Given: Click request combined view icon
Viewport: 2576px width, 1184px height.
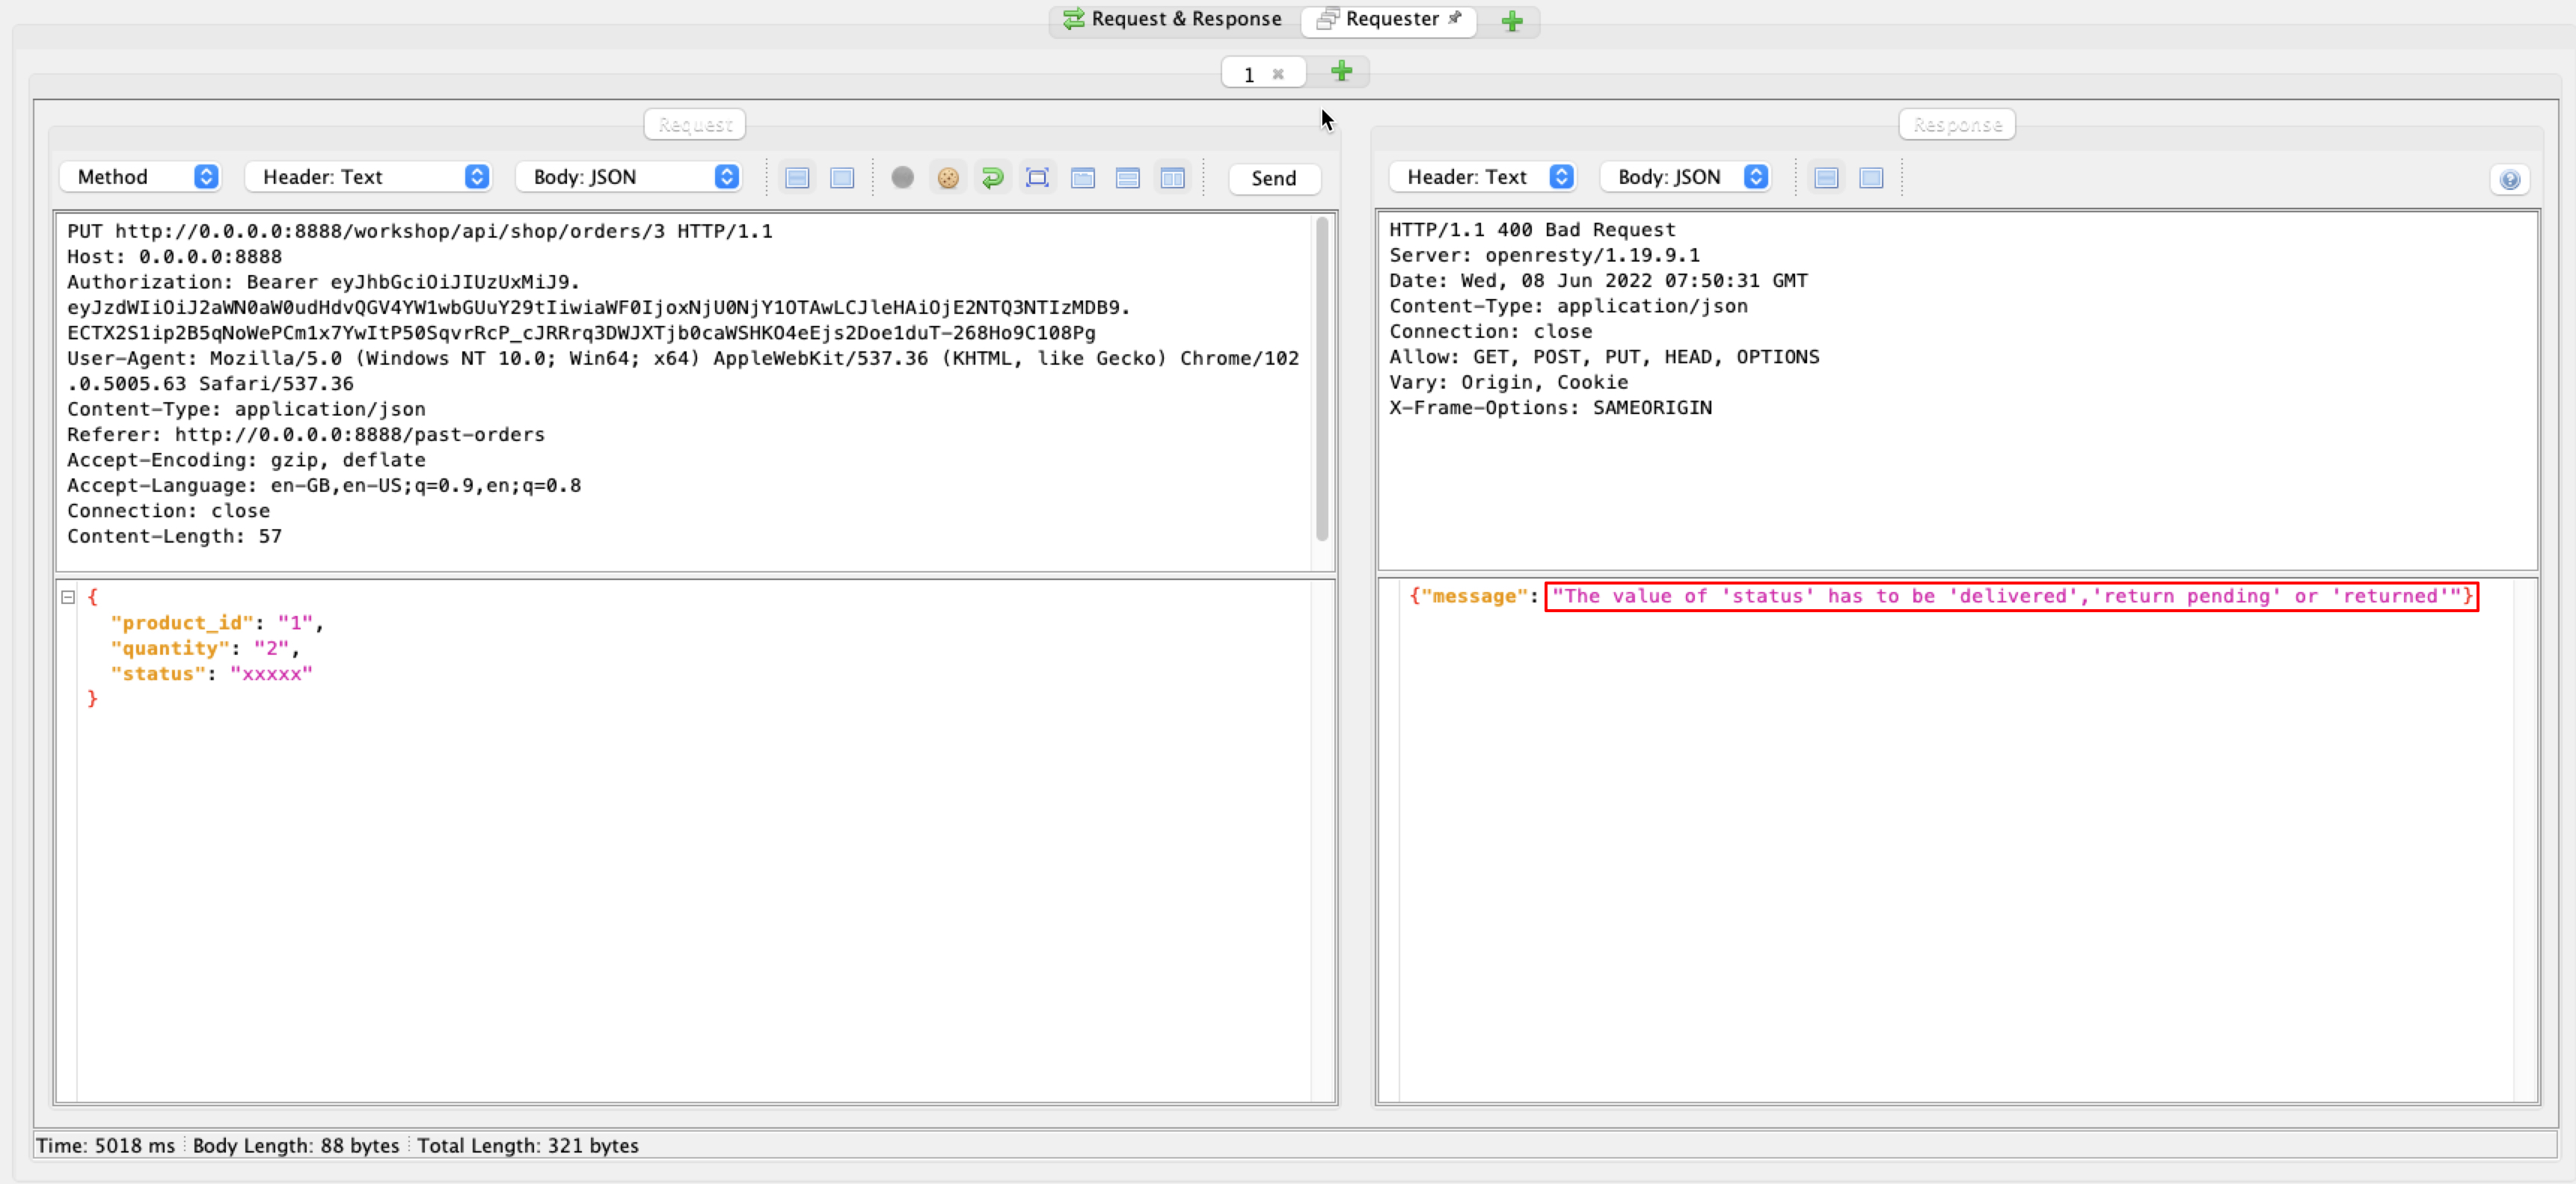Looking at the screenshot, I should coord(842,178).
